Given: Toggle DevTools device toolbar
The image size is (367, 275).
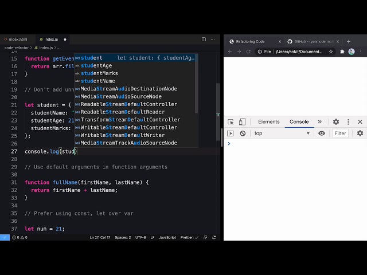Looking at the screenshot, I should [242, 122].
